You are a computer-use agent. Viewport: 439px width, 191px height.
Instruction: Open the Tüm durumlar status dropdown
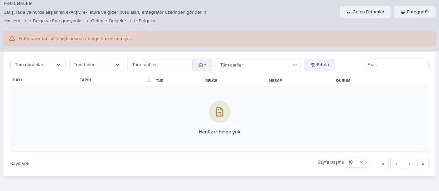(38, 65)
